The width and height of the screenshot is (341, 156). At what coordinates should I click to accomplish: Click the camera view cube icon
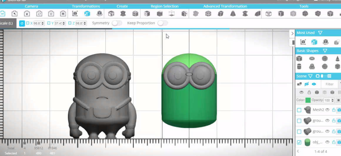pos(63,14)
